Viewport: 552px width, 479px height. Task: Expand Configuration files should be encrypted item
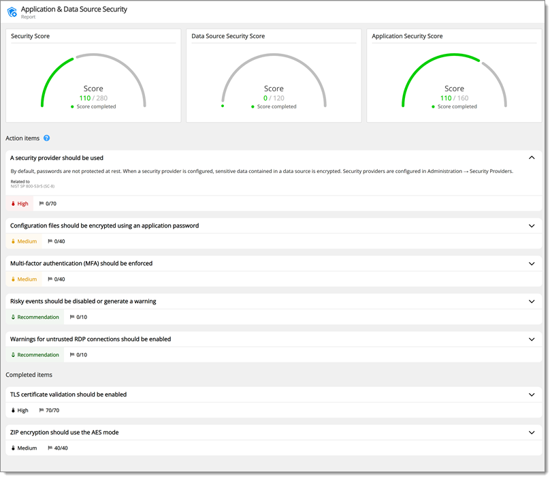coord(532,226)
